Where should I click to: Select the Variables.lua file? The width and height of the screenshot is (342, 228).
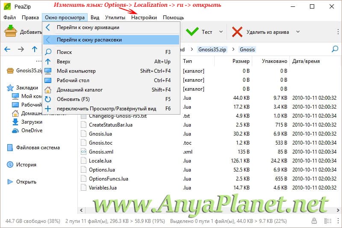[x=103, y=188]
